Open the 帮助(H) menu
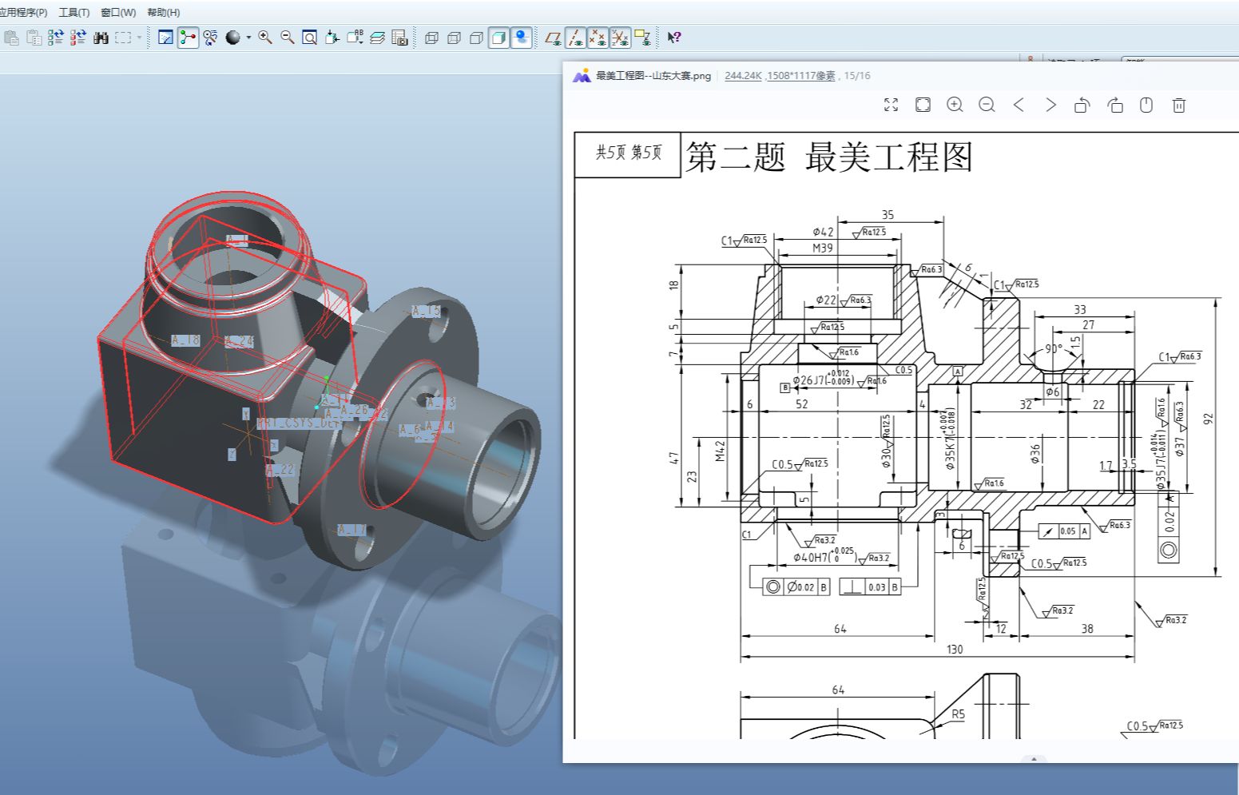The image size is (1239, 795). coord(164,13)
